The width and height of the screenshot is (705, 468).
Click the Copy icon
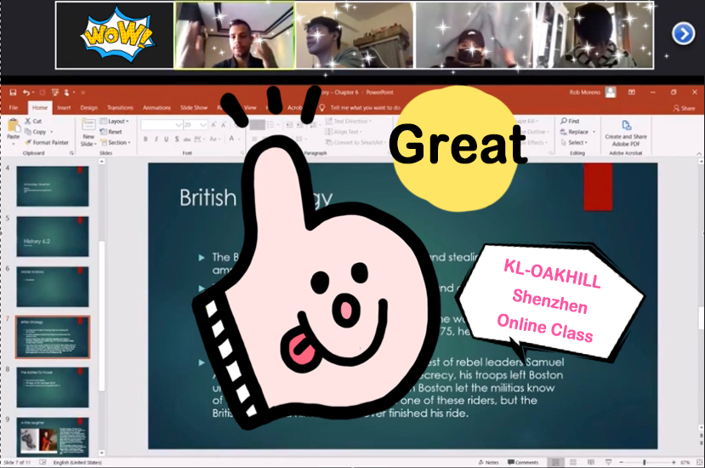coord(28,132)
